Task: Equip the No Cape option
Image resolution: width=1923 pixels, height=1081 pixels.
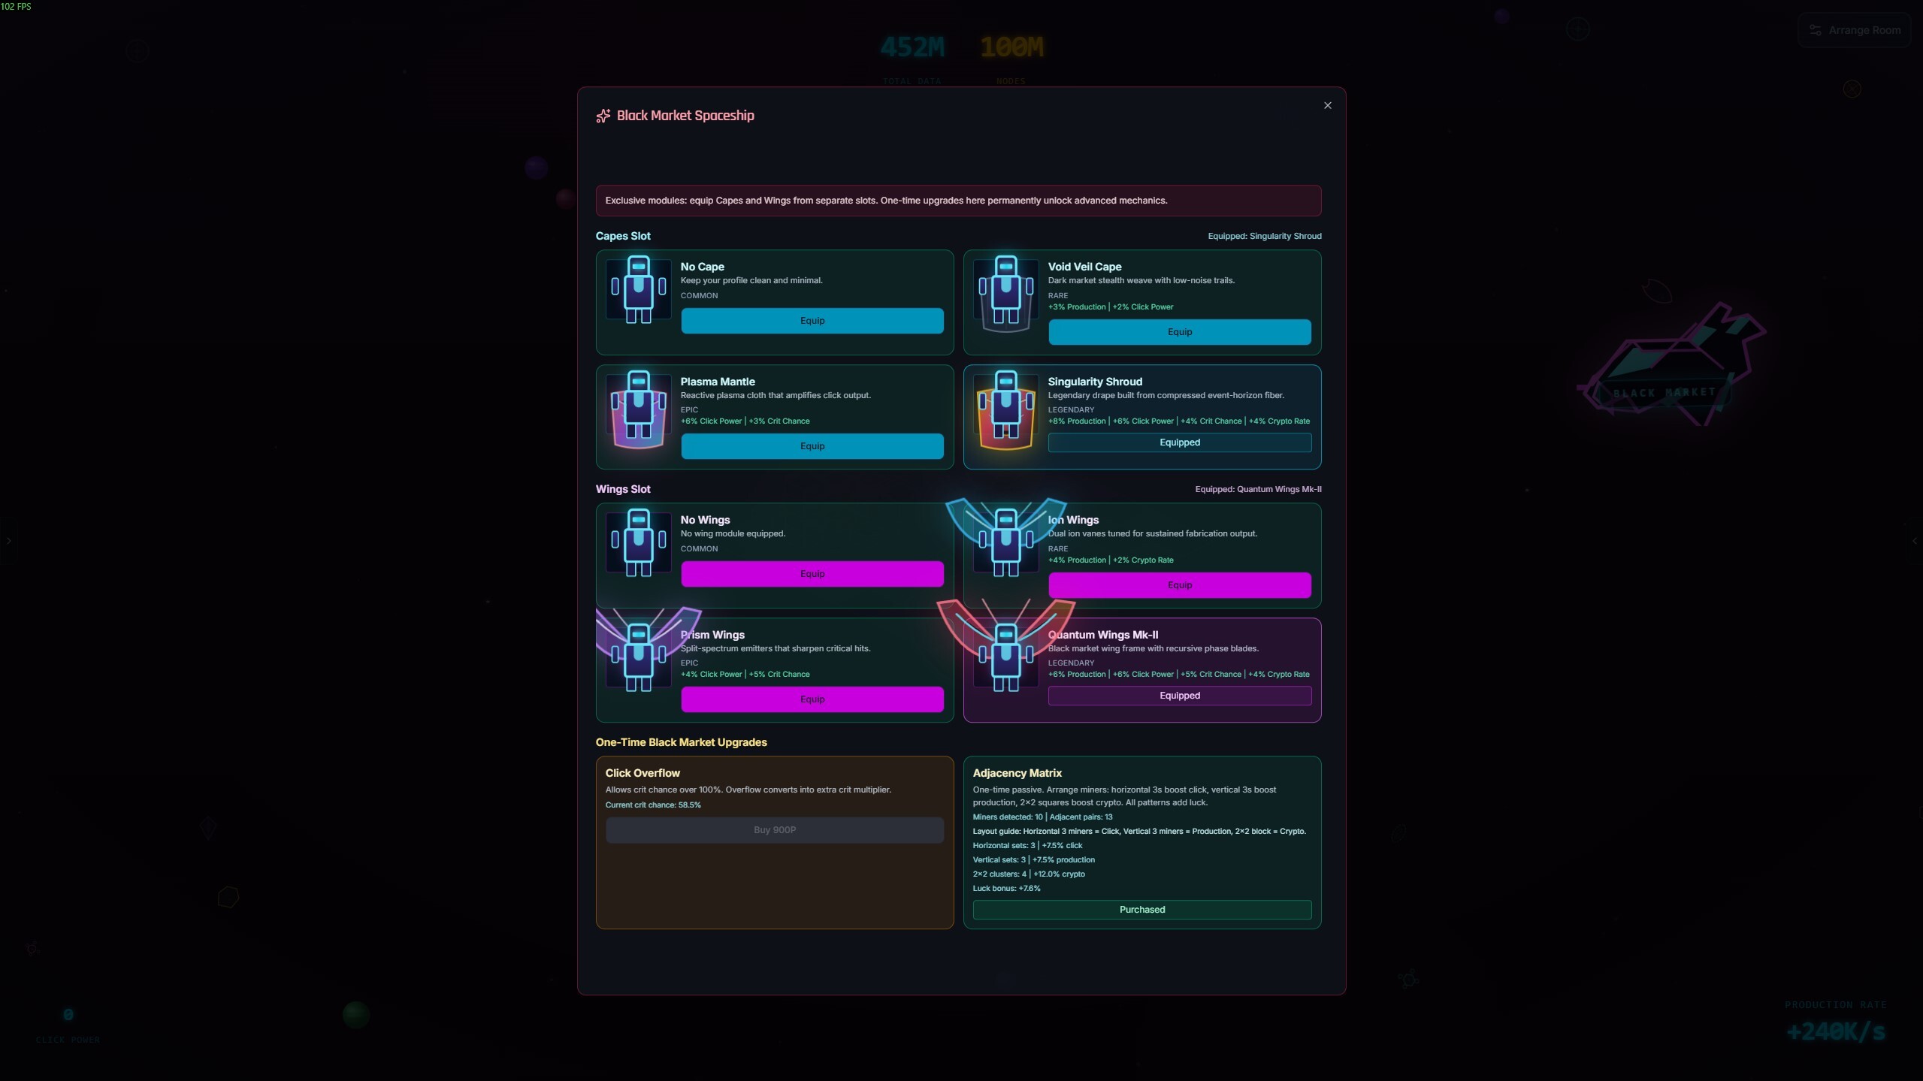Action: point(812,321)
